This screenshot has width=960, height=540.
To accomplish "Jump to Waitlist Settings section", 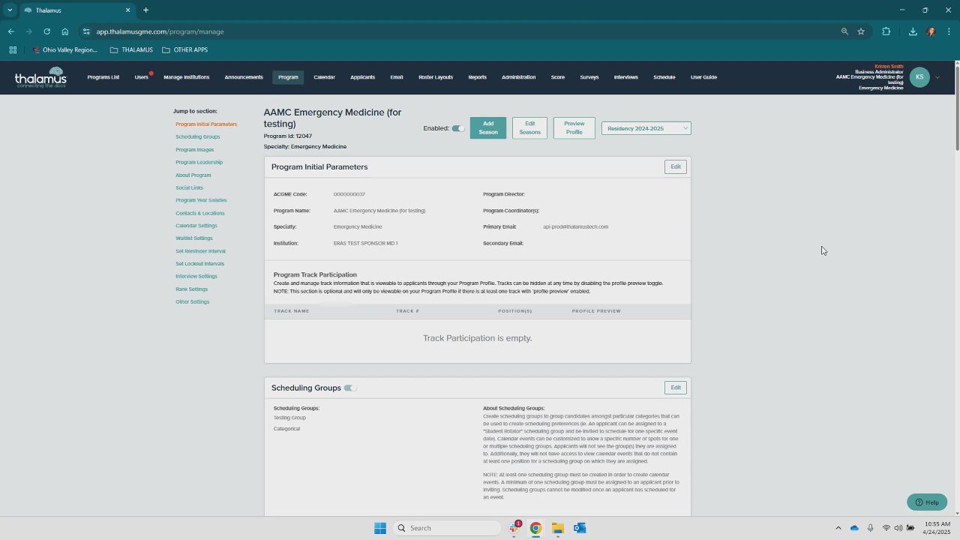I will [x=194, y=238].
